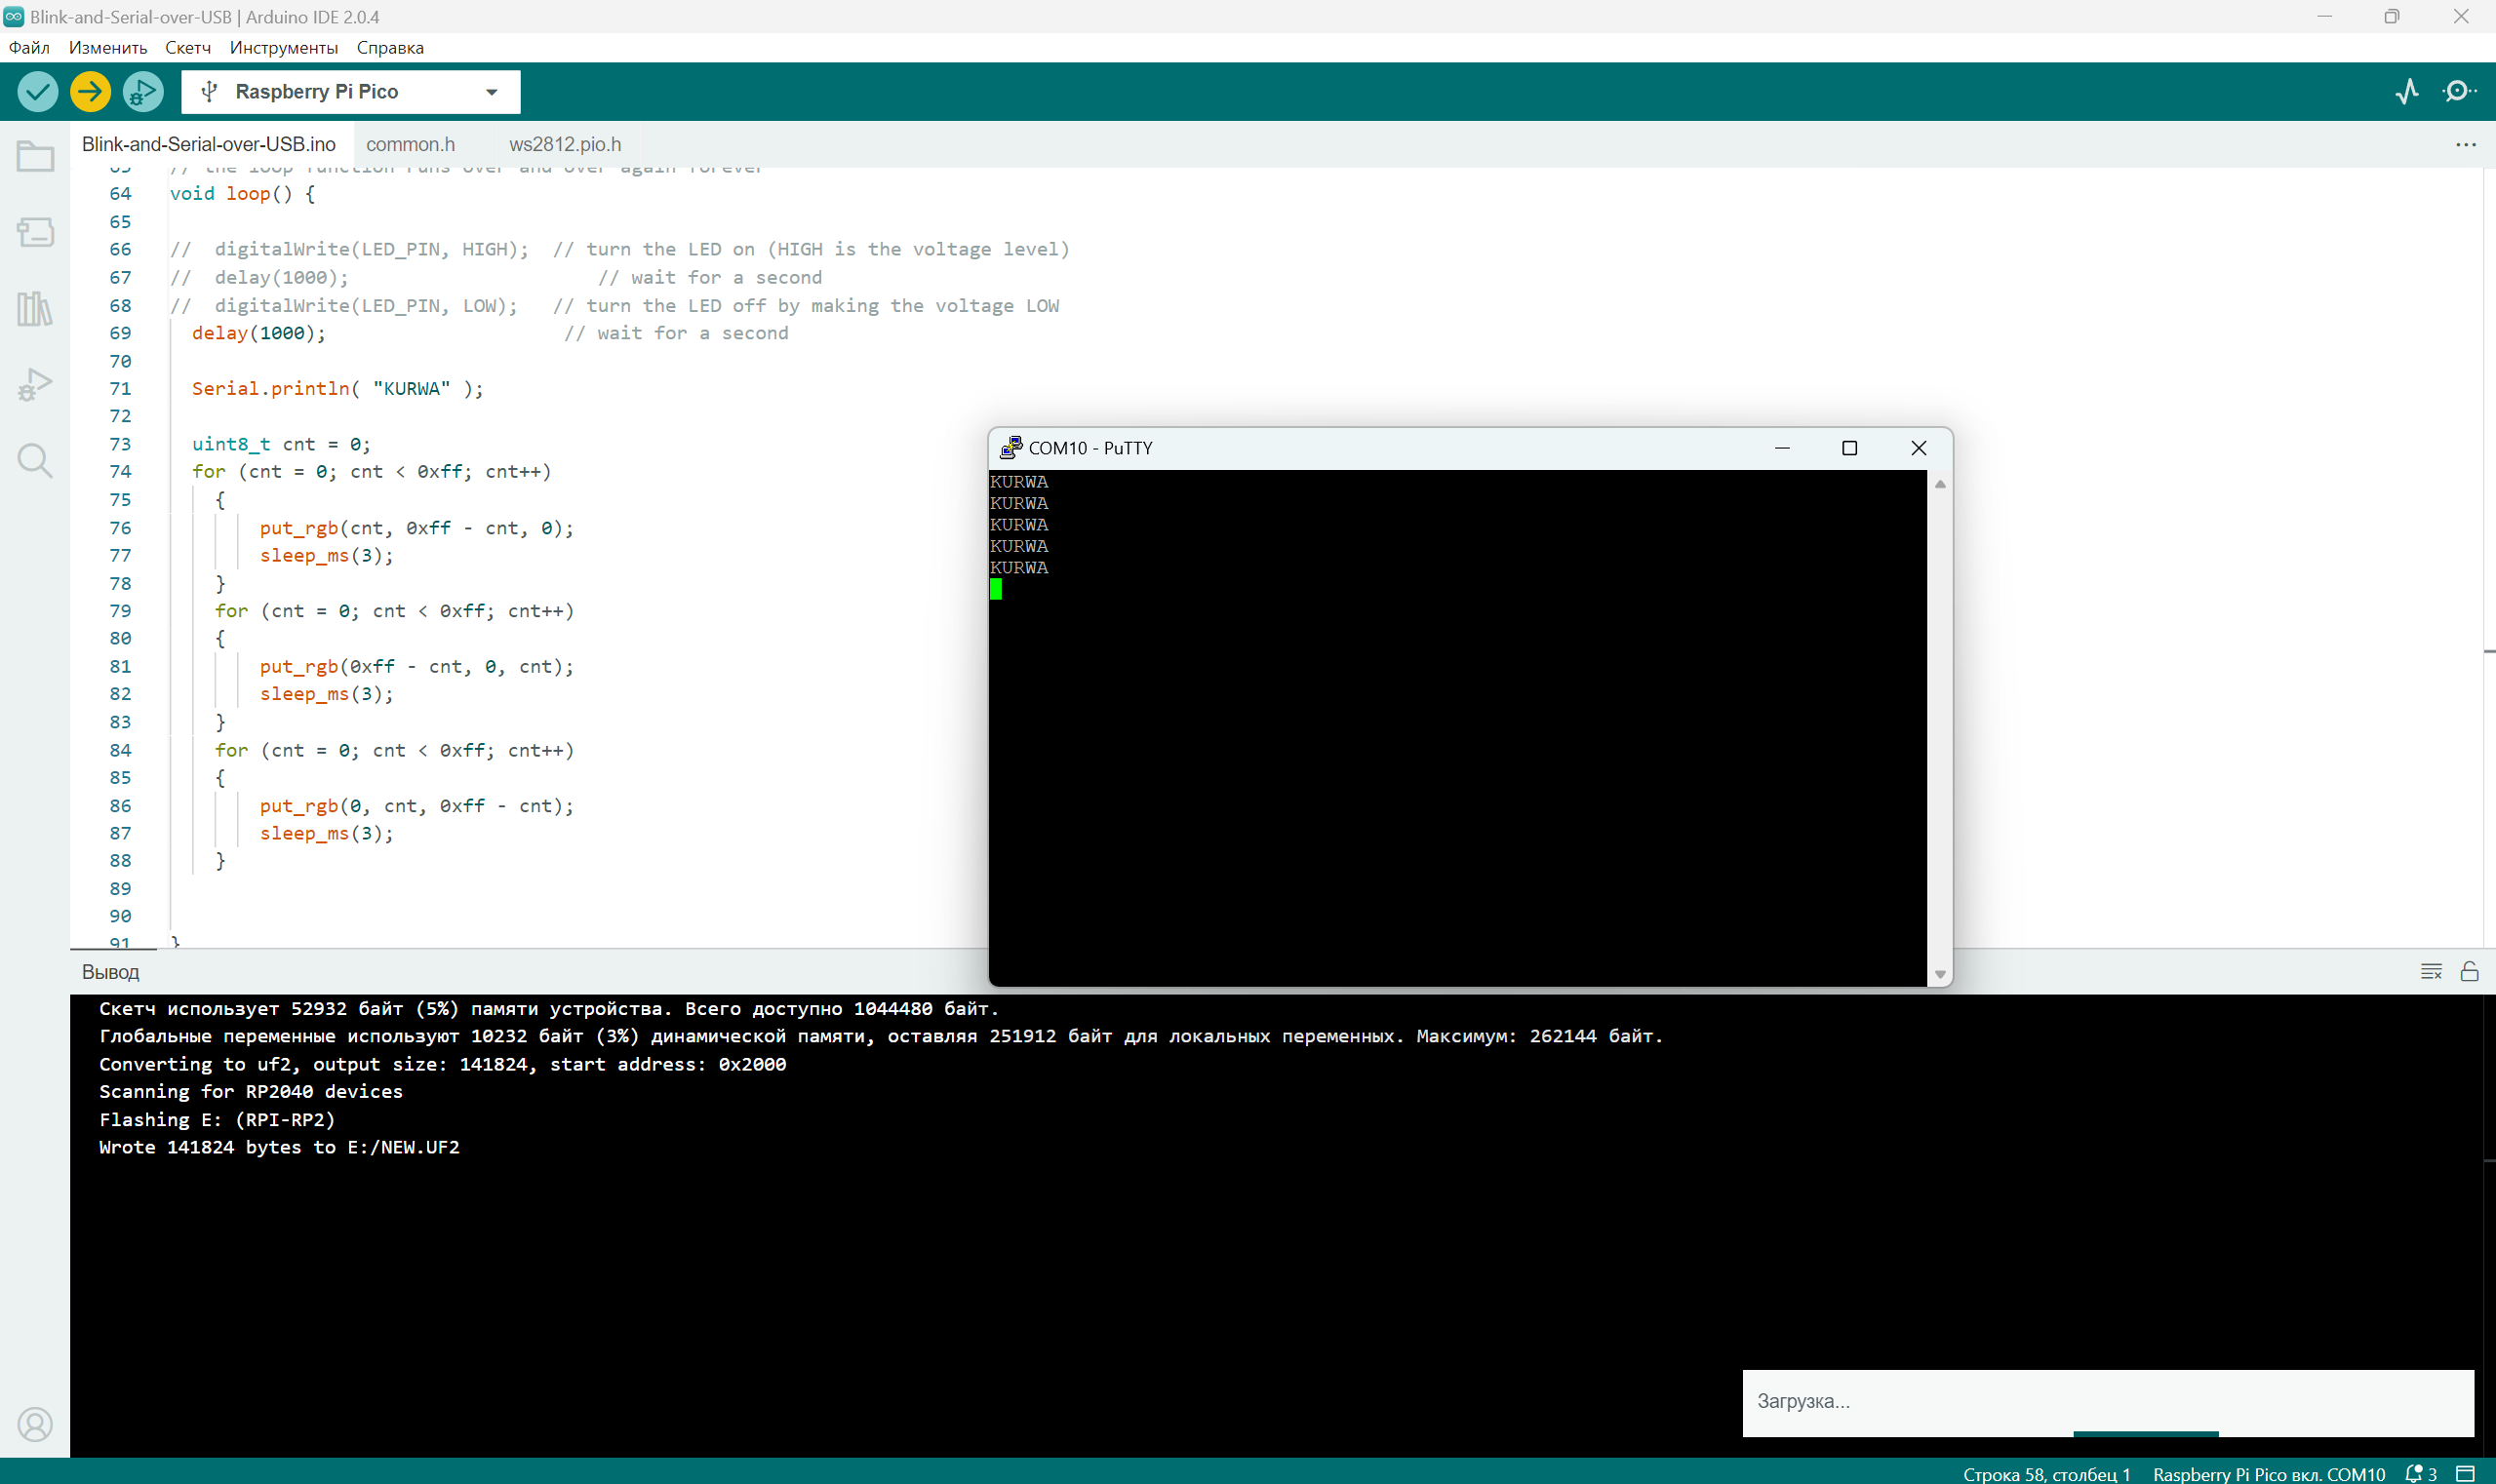The width and height of the screenshot is (2496, 1484).
Task: Toggle bottom panel via status bar icon
Action: pyautogui.click(x=2466, y=1473)
